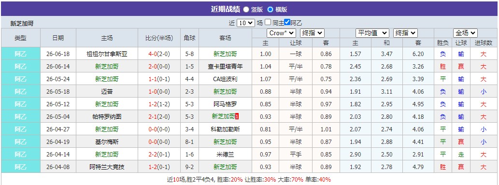
Task: Click 胜 result in 26-06-14 row
Action: 443,67
